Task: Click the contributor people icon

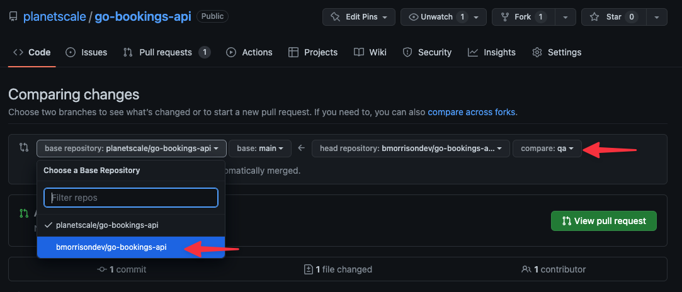Action: coord(526,269)
